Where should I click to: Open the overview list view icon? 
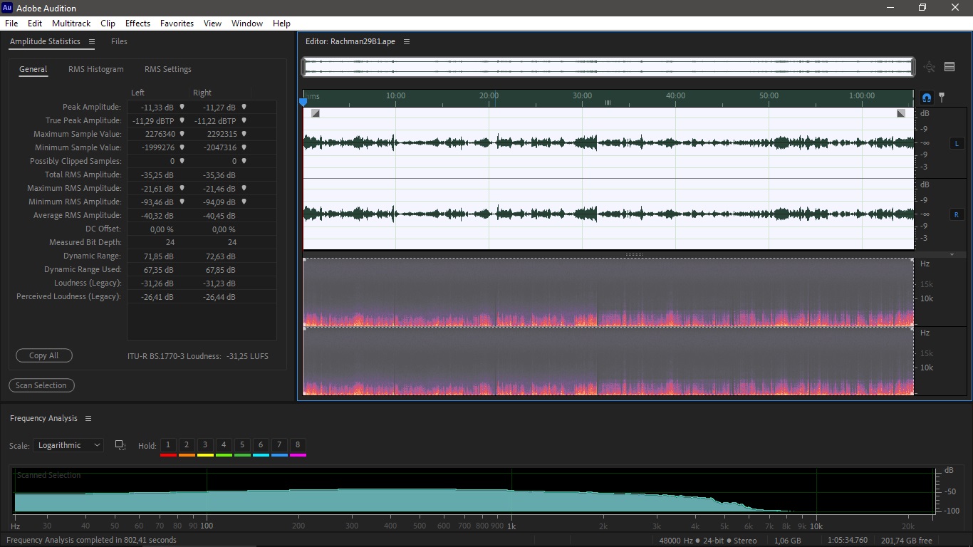click(x=949, y=67)
